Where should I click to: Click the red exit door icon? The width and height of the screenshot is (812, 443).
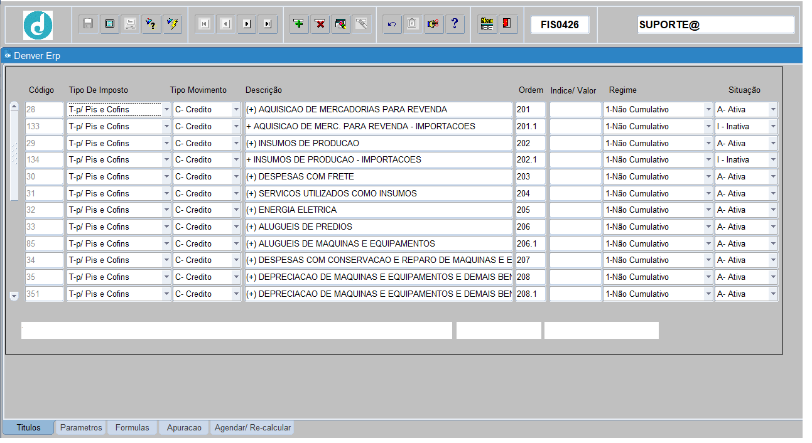(x=507, y=24)
